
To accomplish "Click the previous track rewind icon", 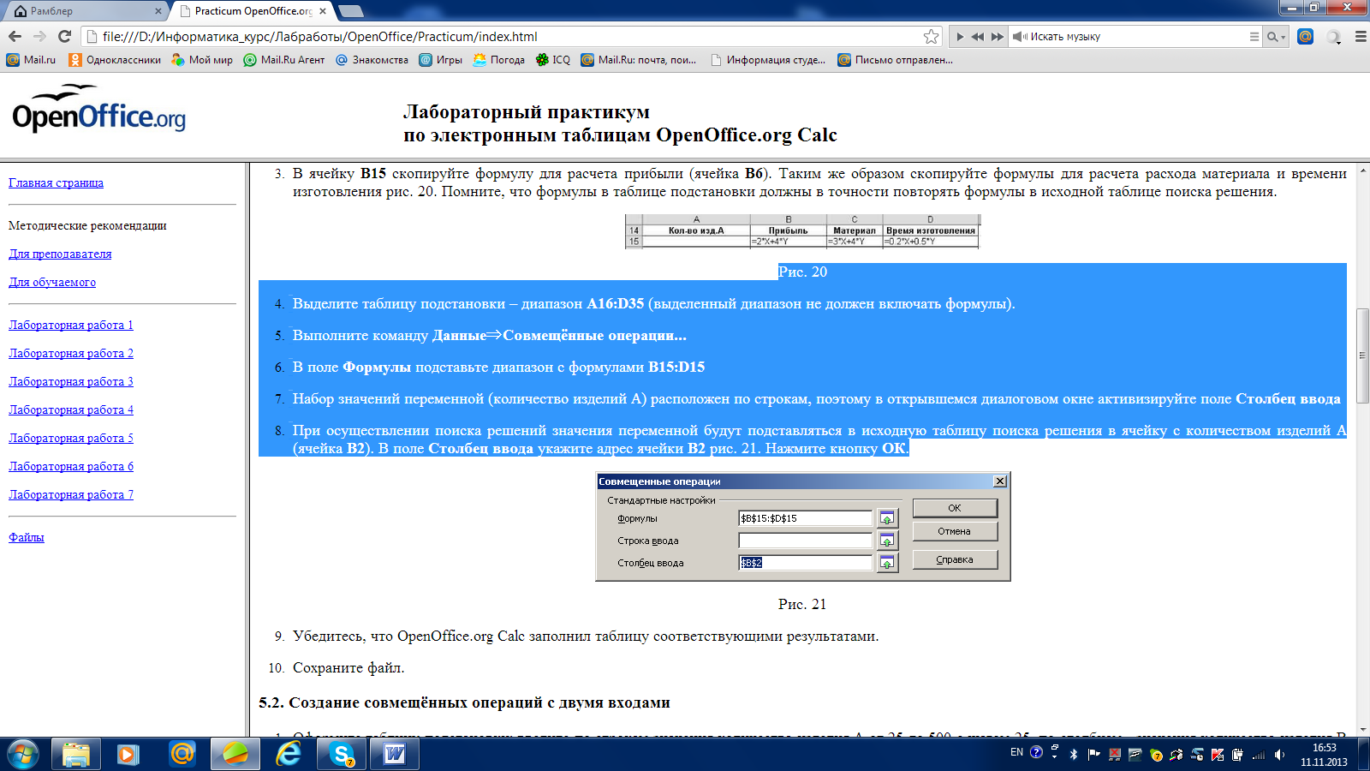I will pyautogui.click(x=977, y=37).
